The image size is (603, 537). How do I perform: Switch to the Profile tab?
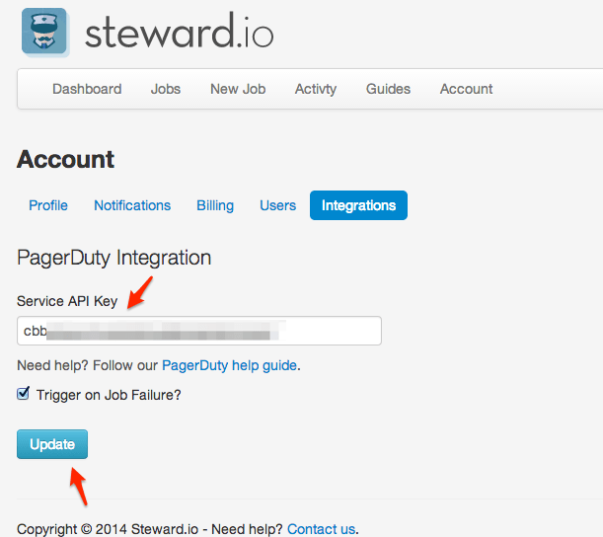(x=48, y=205)
